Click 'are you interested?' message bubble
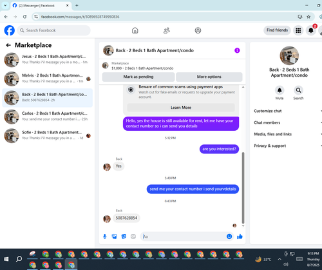The image size is (322, 270). 219,149
